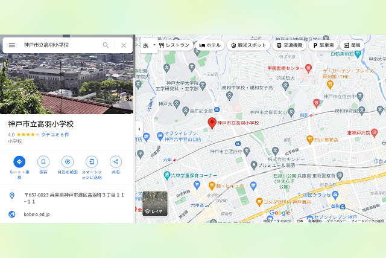Click the 六甲学童保育コーナー marker
Viewport: 386px width, 258px height.
click(x=167, y=175)
